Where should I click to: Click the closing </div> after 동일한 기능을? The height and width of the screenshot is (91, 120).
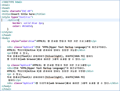(81, 50)
